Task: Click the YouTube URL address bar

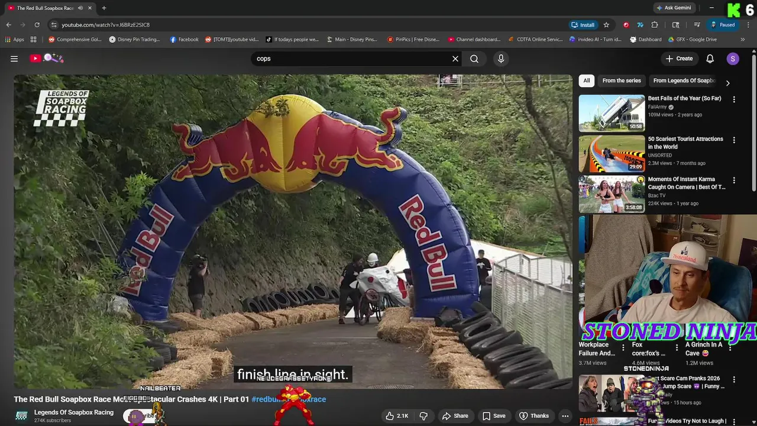Action: pos(308,25)
